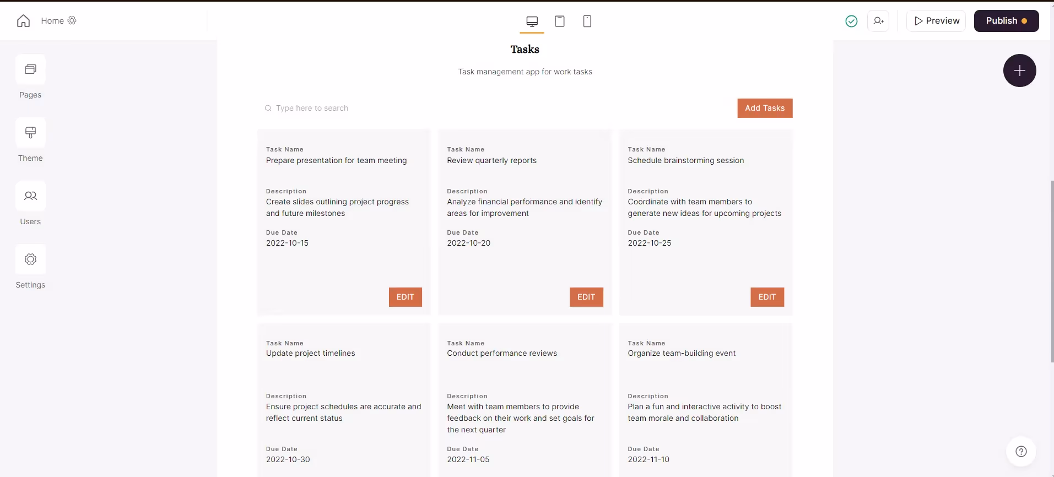Select 'Task management app for work tasks' subtitle
This screenshot has height=477, width=1054.
[525, 72]
